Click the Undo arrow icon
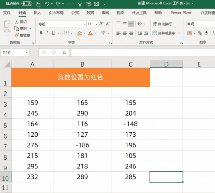Screen dimensions: 215x193 click(x=47, y=4)
